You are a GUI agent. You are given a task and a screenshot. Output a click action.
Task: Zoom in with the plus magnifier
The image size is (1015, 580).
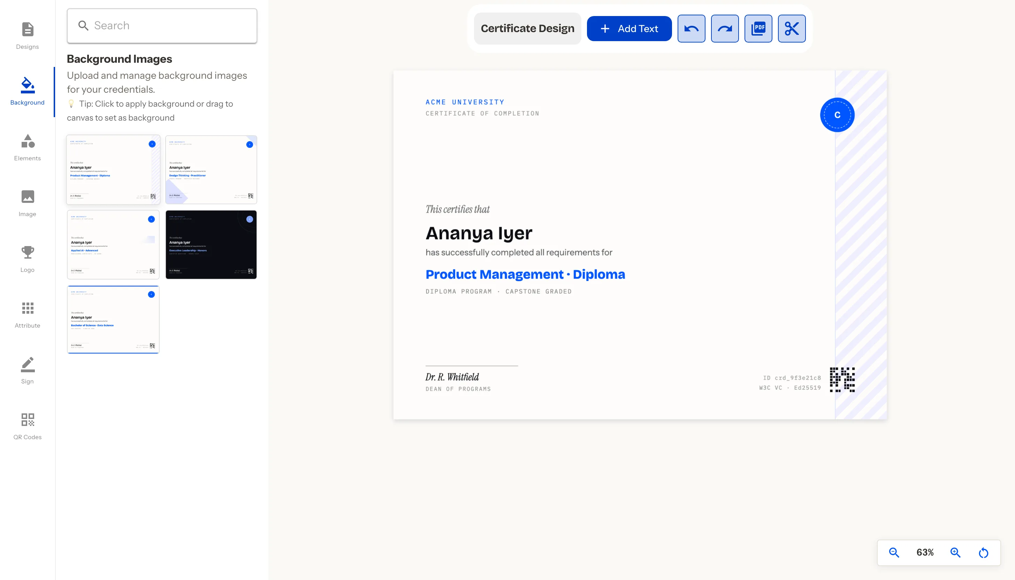(x=955, y=552)
